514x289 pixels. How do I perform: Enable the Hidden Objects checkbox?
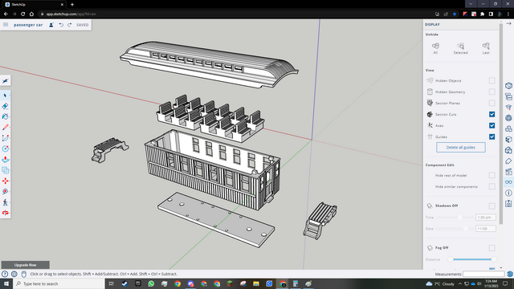point(492,80)
